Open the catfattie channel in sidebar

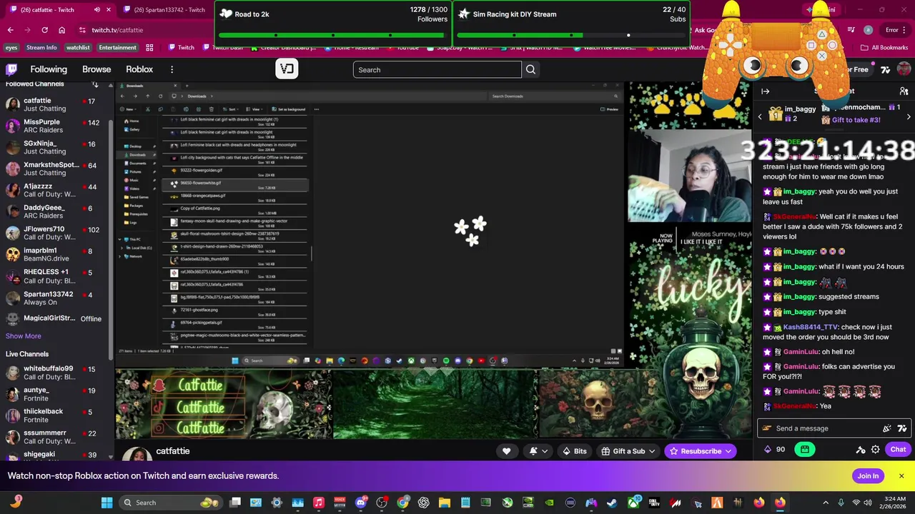click(55, 104)
